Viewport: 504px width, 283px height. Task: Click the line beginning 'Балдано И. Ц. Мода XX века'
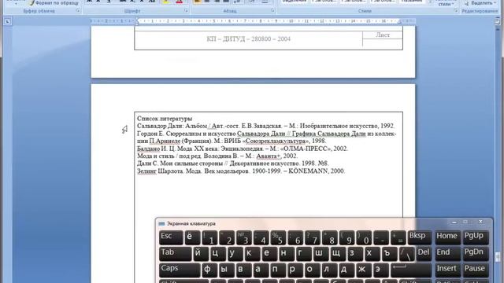tap(243, 149)
